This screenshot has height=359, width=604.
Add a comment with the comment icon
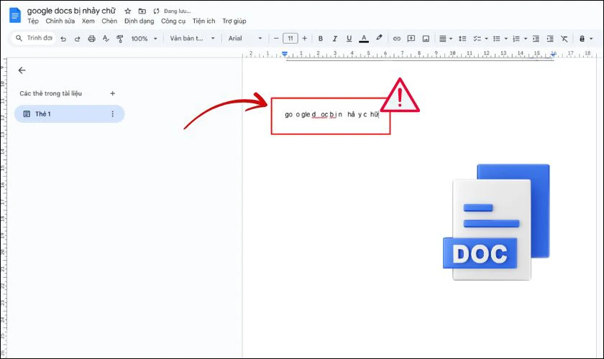[411, 39]
